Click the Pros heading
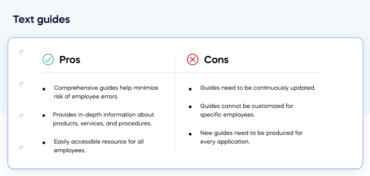This screenshot has width=370, height=176. [x=70, y=60]
